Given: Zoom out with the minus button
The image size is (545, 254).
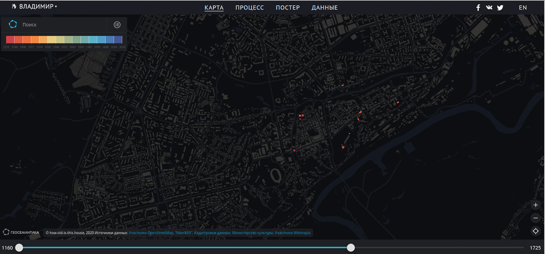Looking at the screenshot, I should [536, 218].
